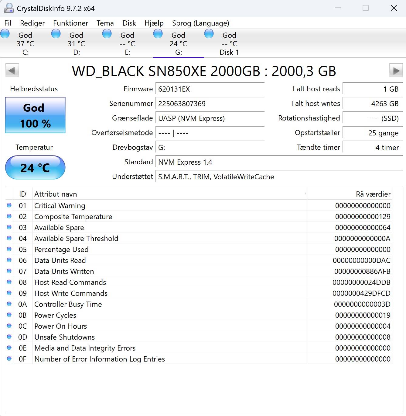Click the Opstartstæller value 25 gange
Viewport: 406px width, 416px height.
click(x=373, y=133)
